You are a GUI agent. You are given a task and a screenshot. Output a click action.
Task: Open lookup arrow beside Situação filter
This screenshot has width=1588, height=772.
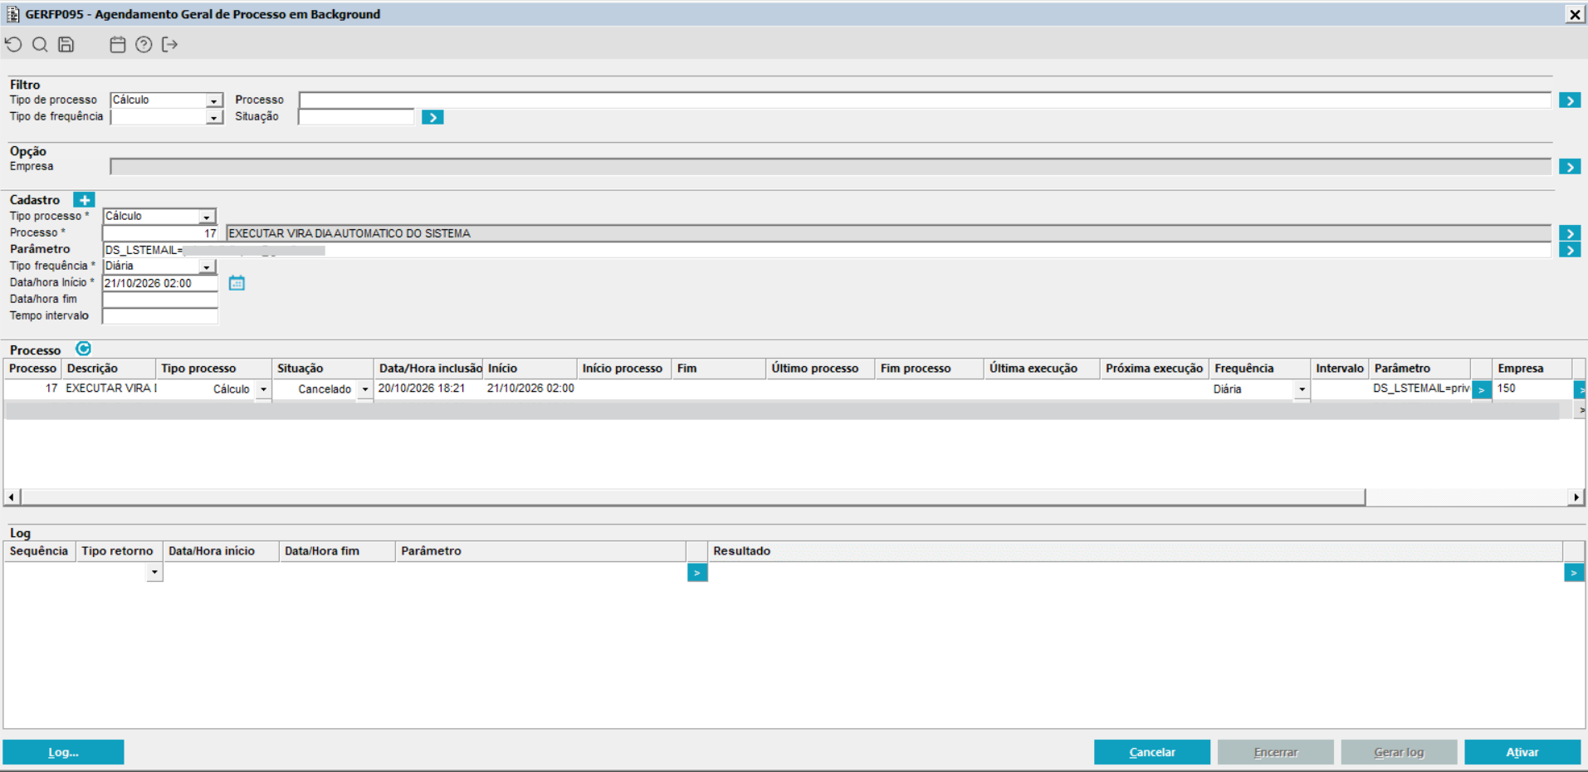432,117
